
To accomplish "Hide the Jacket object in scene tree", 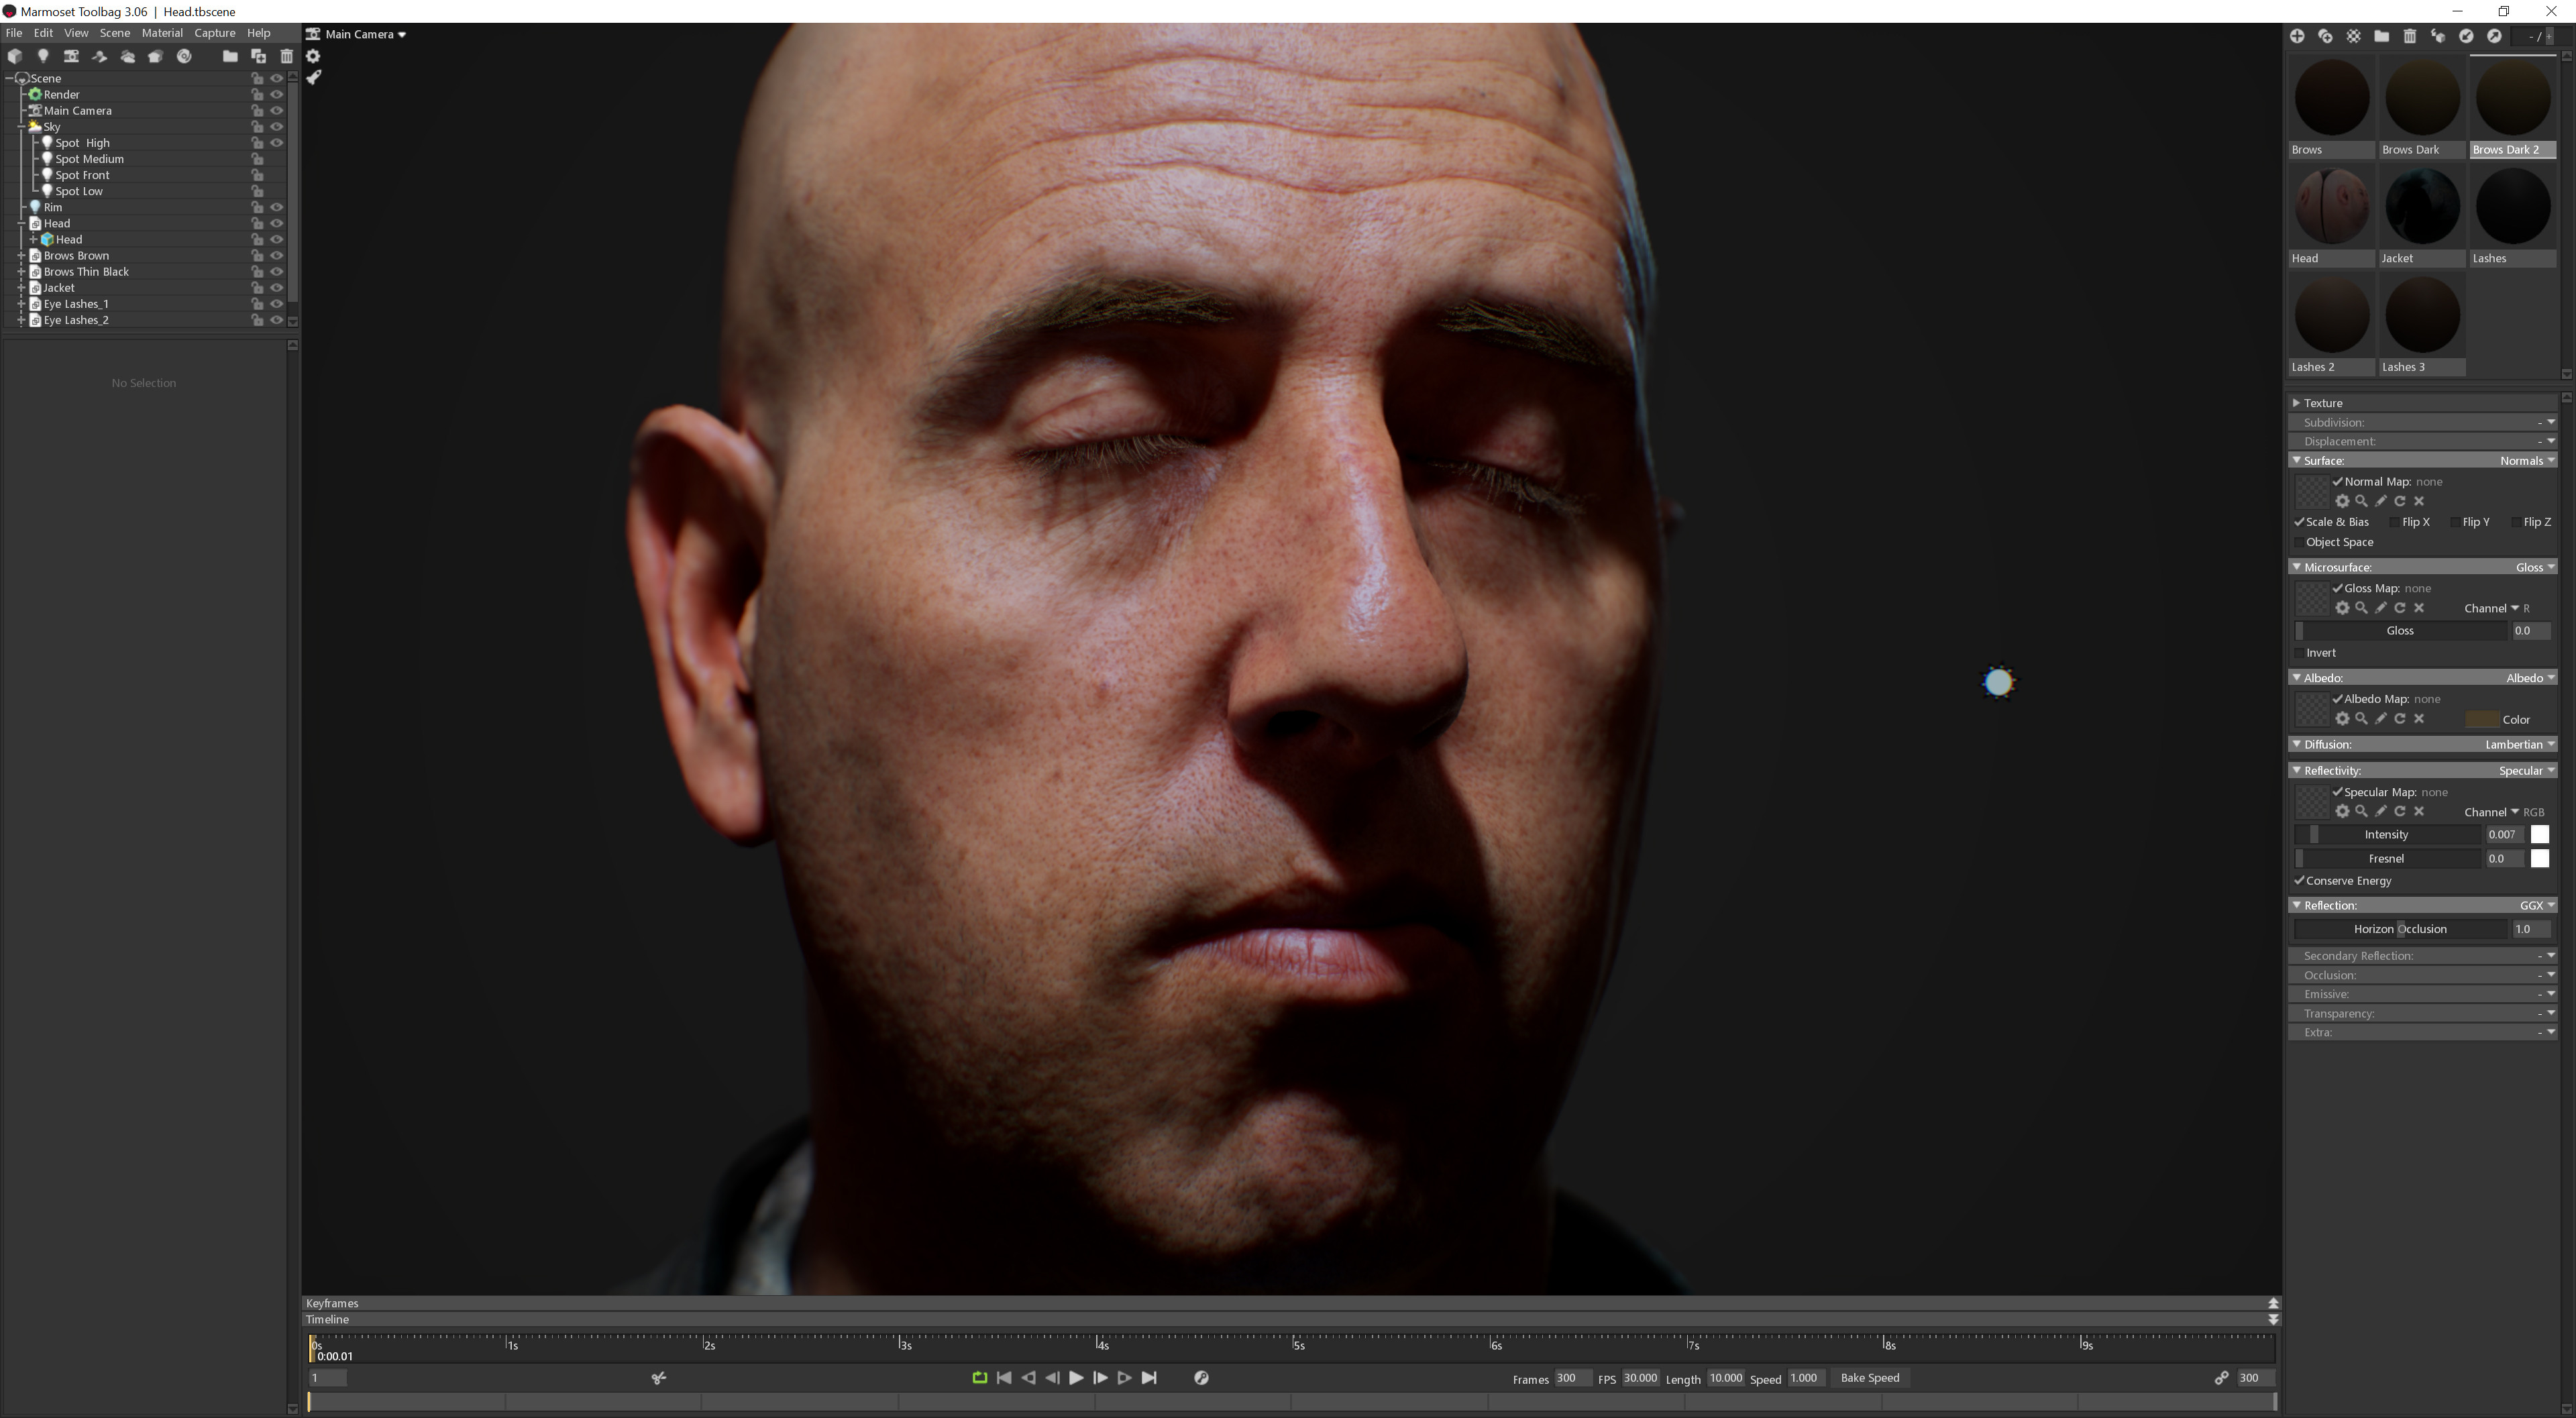I will pos(277,288).
